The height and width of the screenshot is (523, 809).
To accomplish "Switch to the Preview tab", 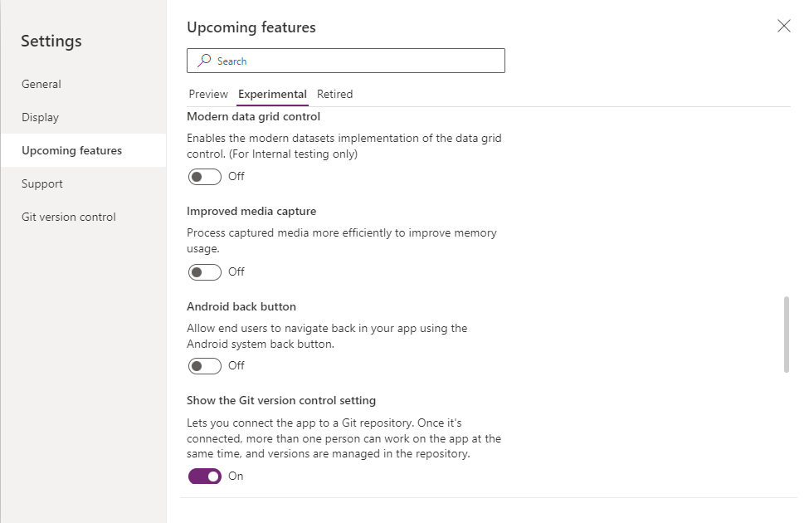I will [x=208, y=94].
